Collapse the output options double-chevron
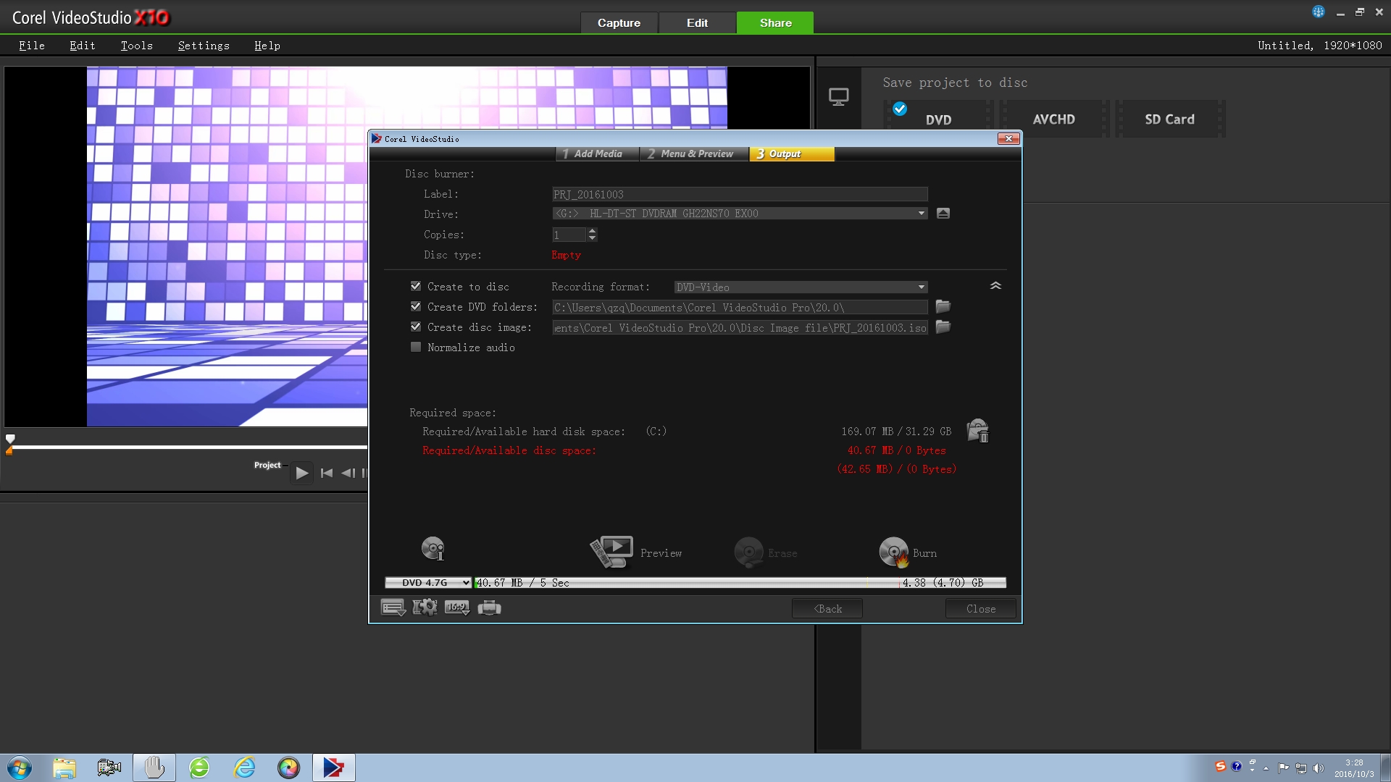Screen dimensions: 1391x782 click(x=996, y=286)
